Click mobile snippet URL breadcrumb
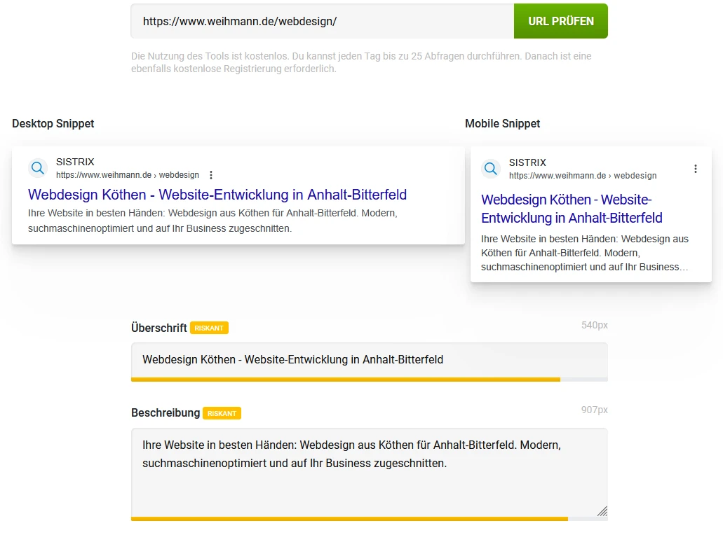 click(583, 176)
